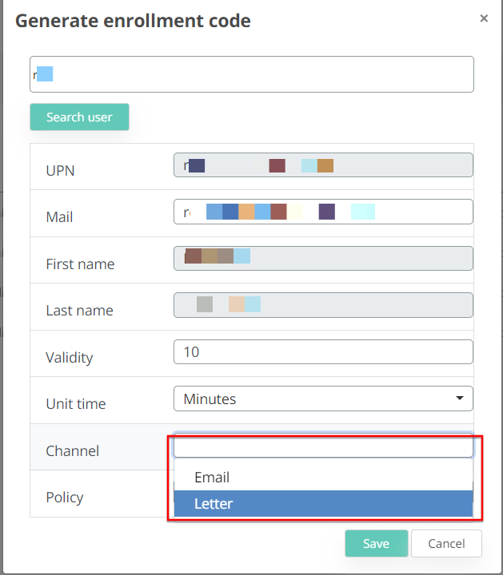Viewport: 503px width, 575px height.
Task: Click the Channel dropdown input box
Action: [322, 446]
